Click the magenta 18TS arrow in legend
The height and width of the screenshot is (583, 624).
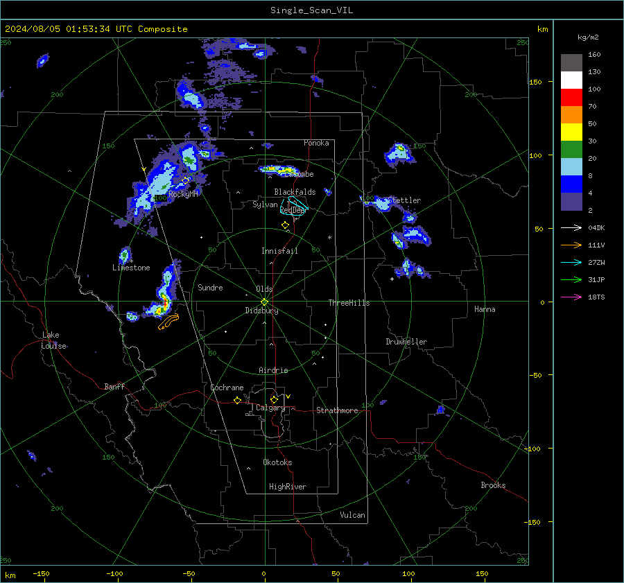(x=571, y=297)
